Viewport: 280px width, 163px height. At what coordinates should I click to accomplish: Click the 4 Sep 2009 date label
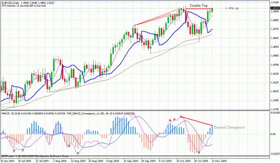(112, 161)
